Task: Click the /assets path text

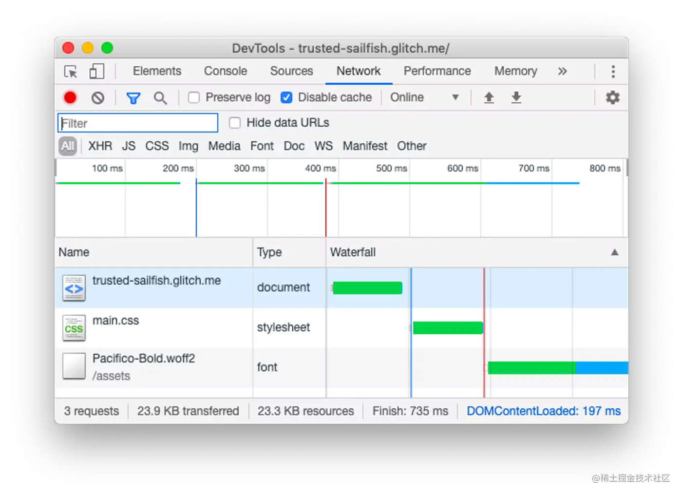Action: [x=112, y=376]
